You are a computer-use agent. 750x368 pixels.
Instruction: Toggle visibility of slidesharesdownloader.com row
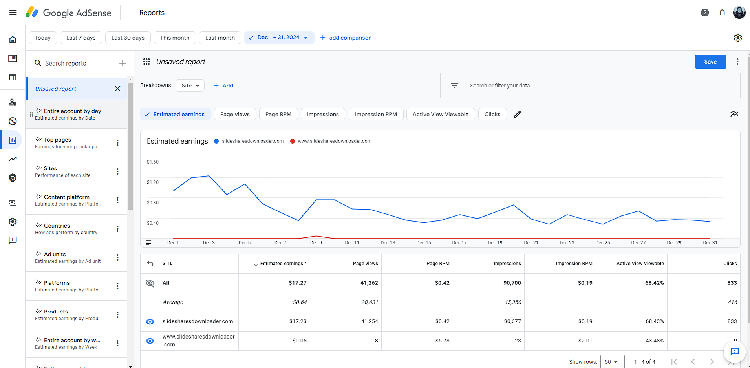(x=150, y=322)
